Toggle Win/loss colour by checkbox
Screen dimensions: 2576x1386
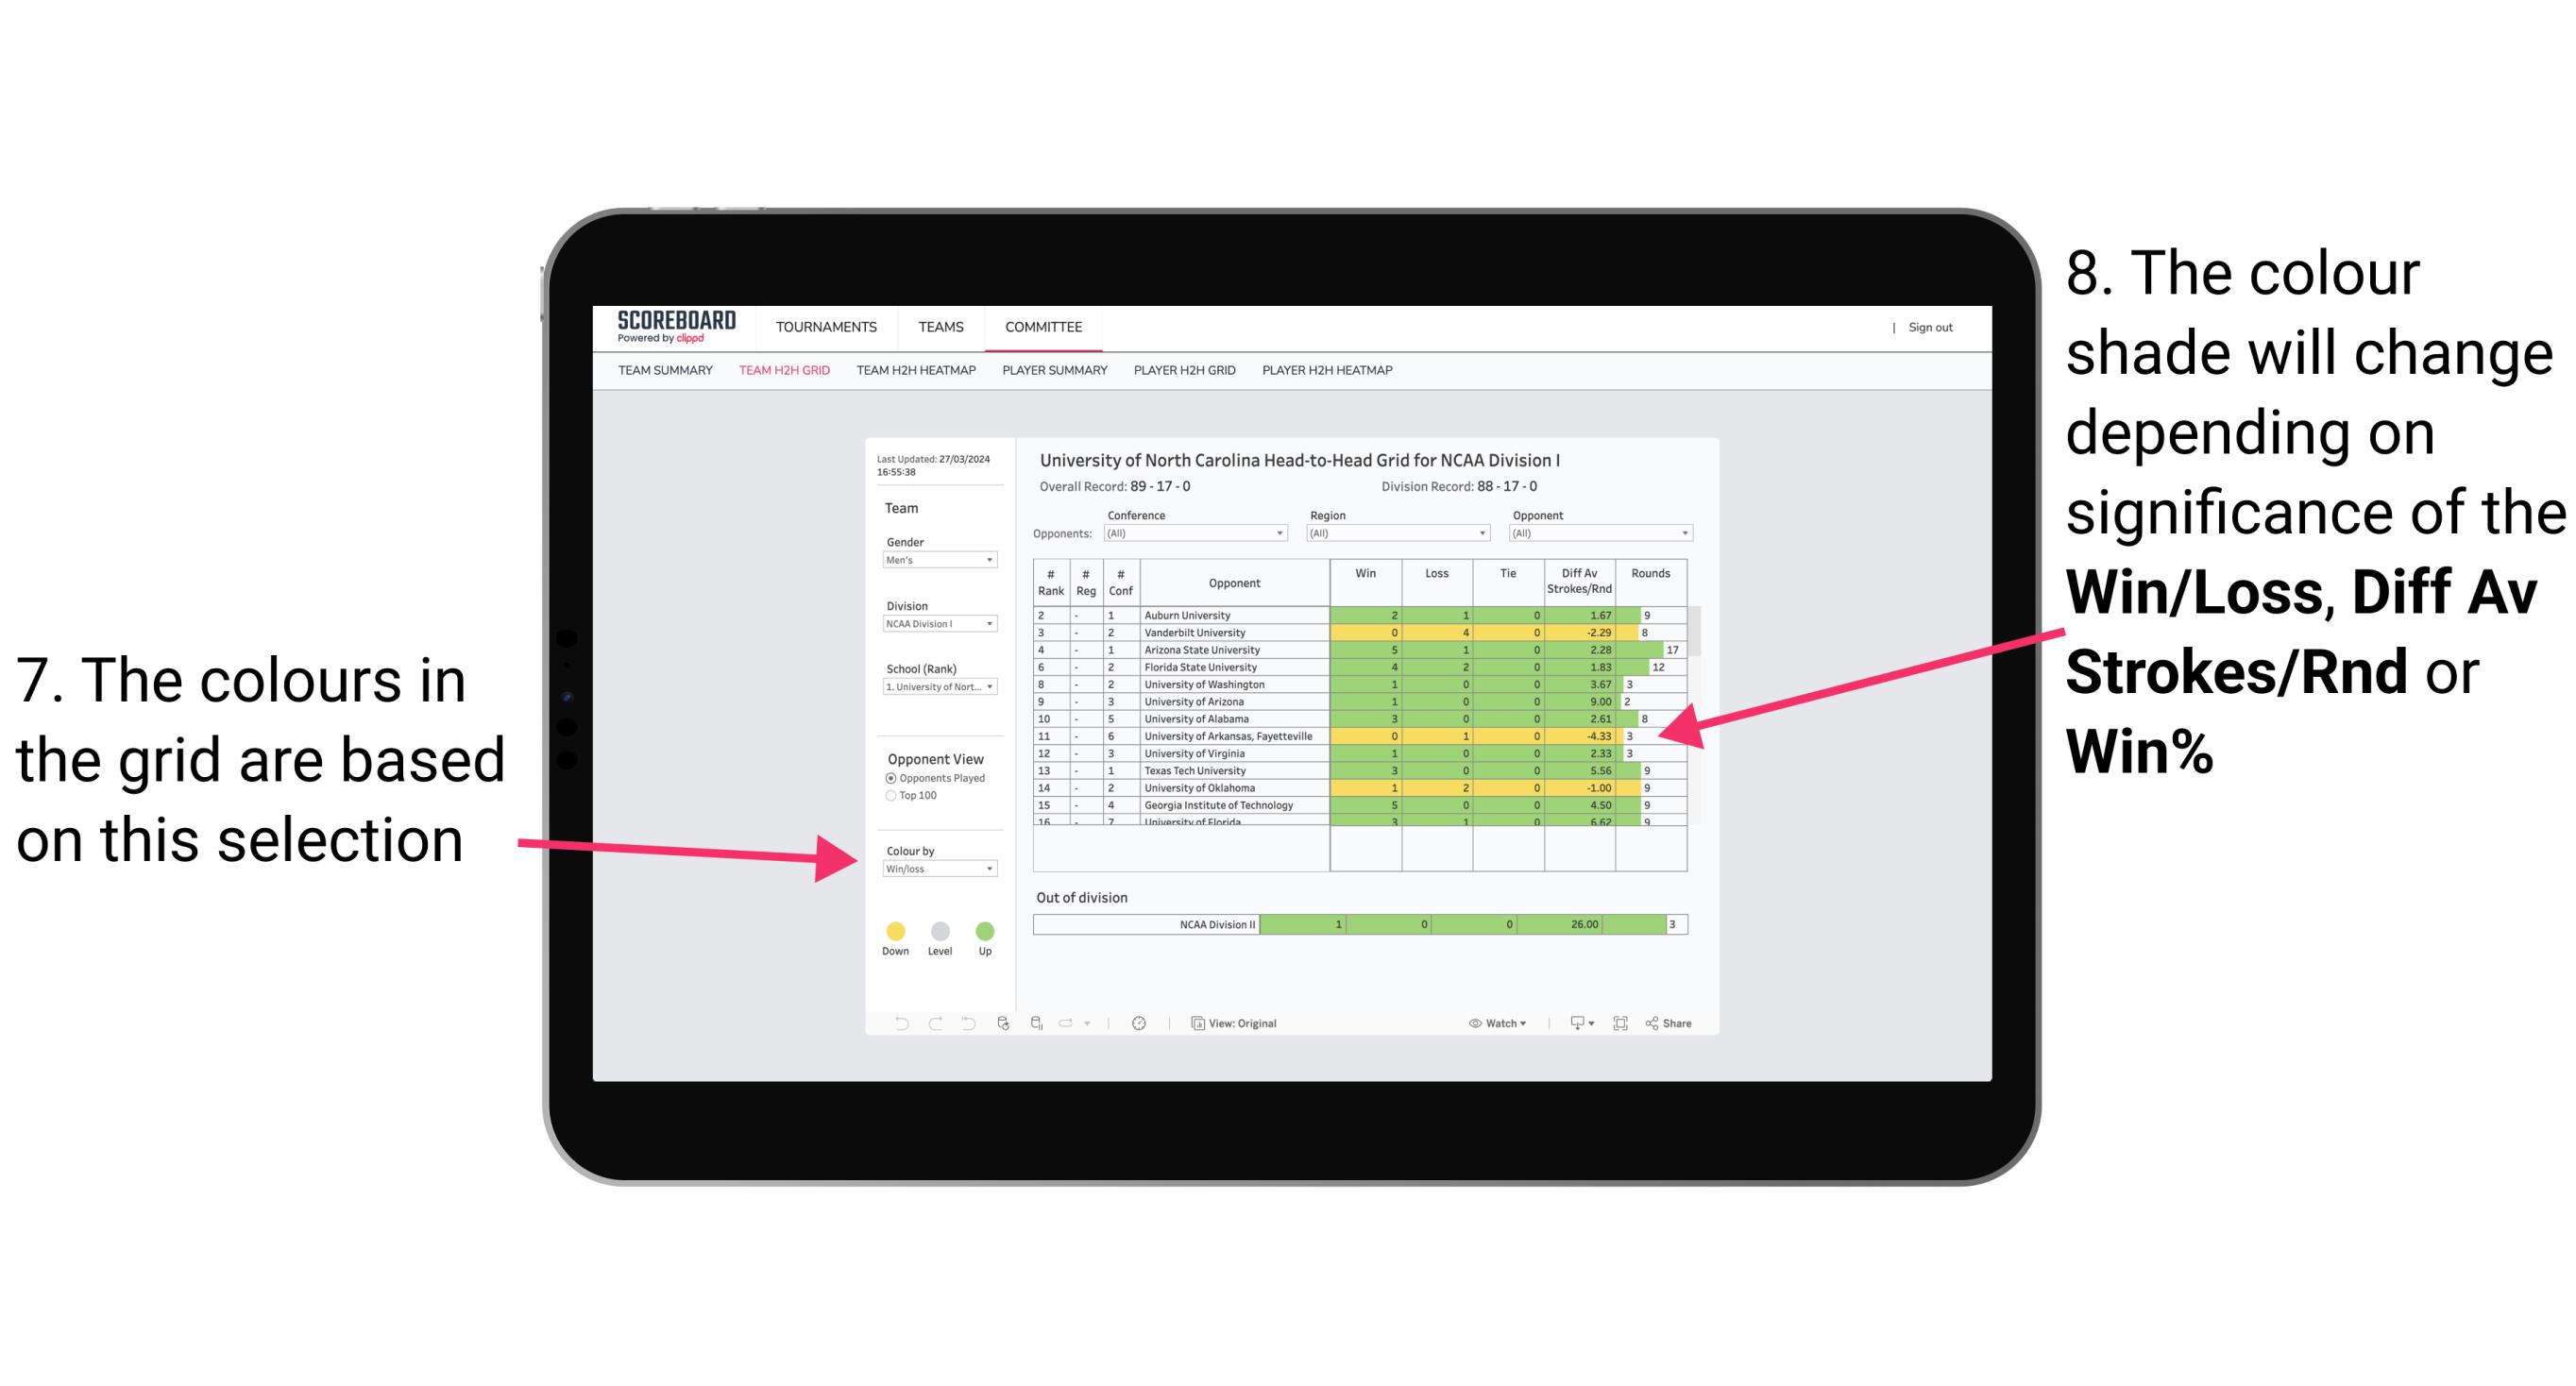click(x=932, y=869)
